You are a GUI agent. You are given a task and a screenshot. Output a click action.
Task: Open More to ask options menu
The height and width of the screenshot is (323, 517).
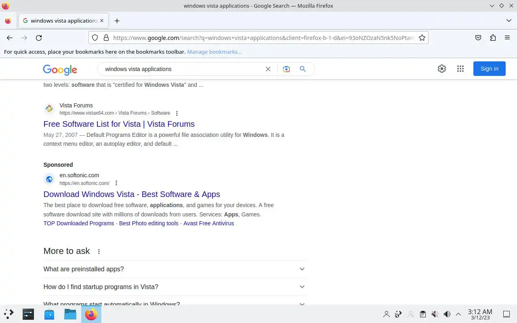tap(99, 252)
